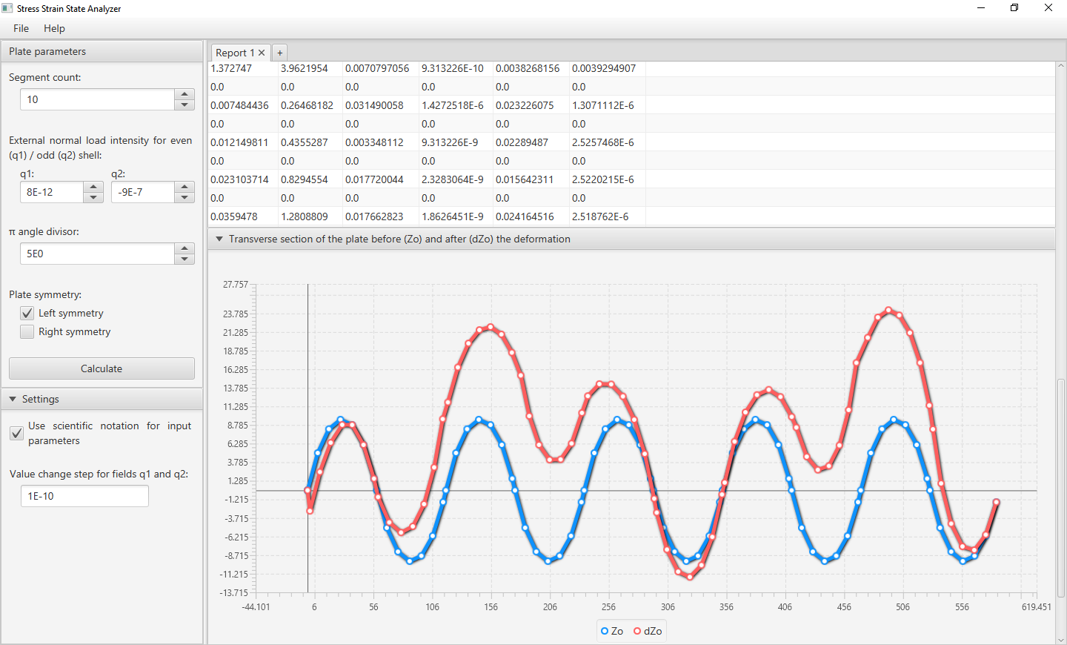Close the Report 1 tab

coord(262,53)
